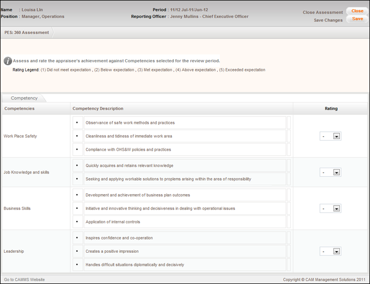The height and width of the screenshot is (284, 370).
Task: Click the Rating column header
Action: point(331,108)
